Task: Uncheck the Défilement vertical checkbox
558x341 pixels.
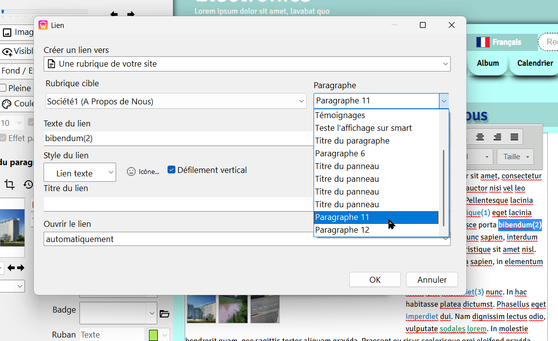Action: [171, 170]
